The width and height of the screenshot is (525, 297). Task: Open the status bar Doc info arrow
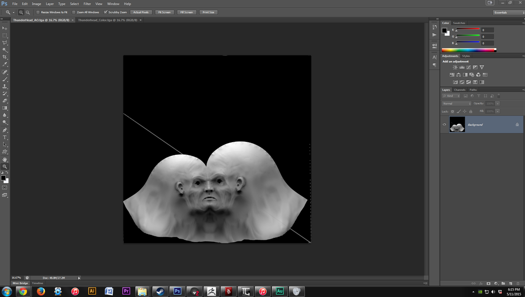pos(79,278)
